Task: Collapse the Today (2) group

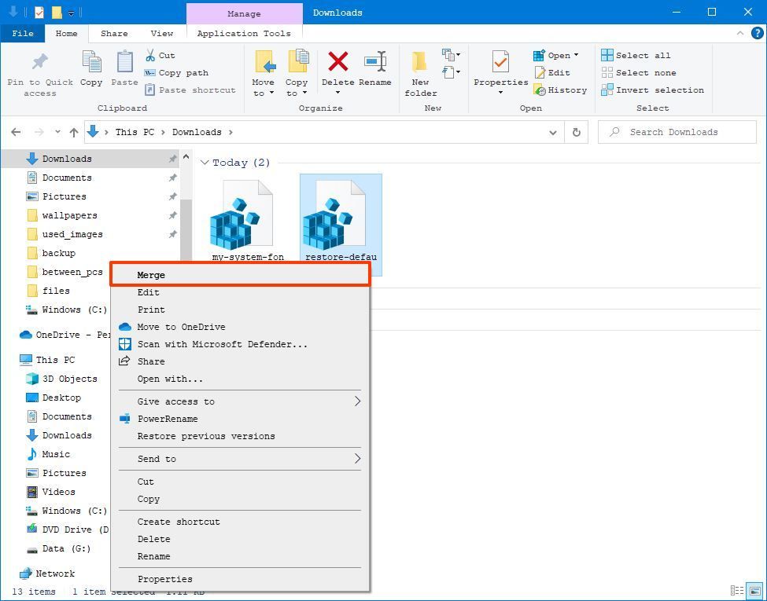Action: click(205, 162)
